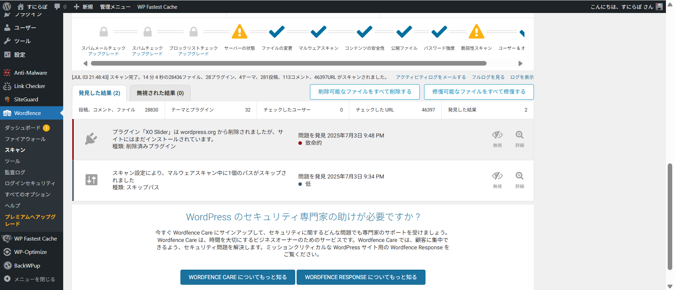
Task: Click the page vertical scrollbar thumb
Action: (670, 216)
